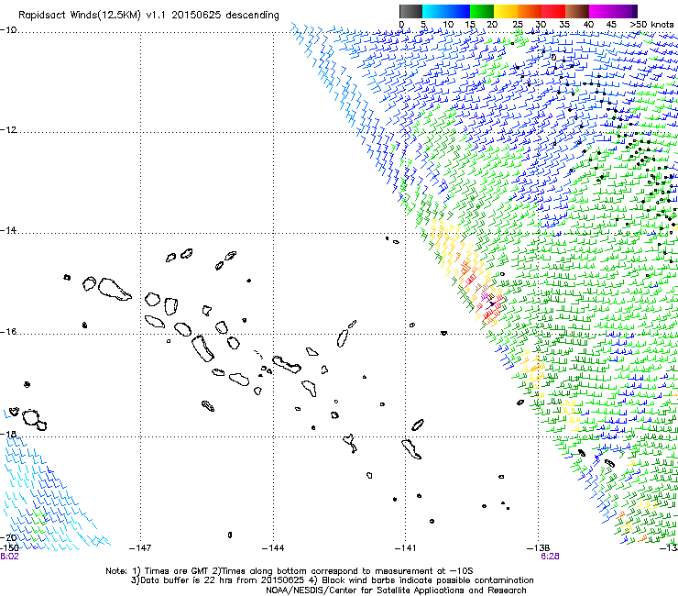Click the '-141' longitude axis label
The height and width of the screenshot is (596, 678).
pyautogui.click(x=406, y=548)
